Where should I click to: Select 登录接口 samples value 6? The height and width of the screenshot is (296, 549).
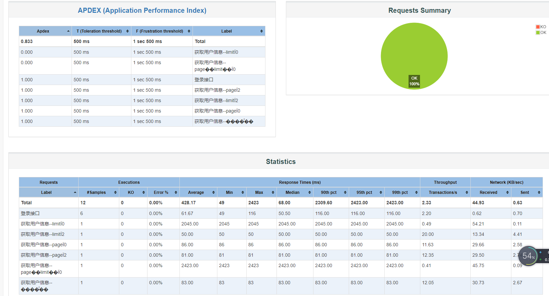(82, 213)
